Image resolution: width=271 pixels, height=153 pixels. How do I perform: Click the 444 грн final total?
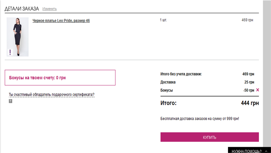point(250,103)
